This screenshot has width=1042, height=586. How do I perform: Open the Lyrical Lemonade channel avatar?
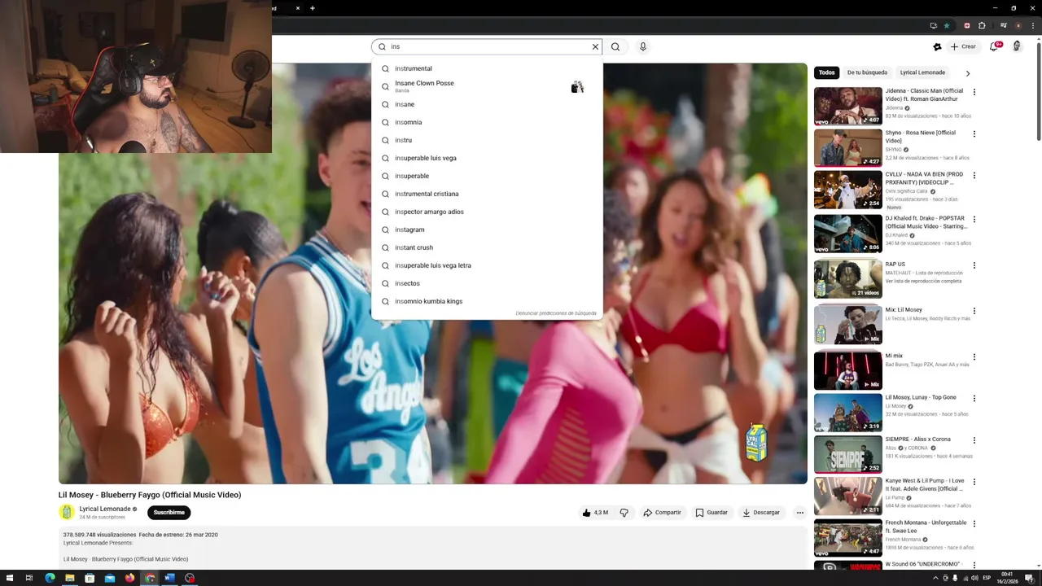(x=67, y=512)
